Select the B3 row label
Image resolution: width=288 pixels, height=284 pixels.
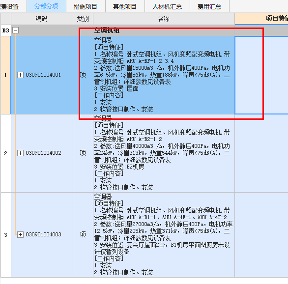(x=5, y=30)
